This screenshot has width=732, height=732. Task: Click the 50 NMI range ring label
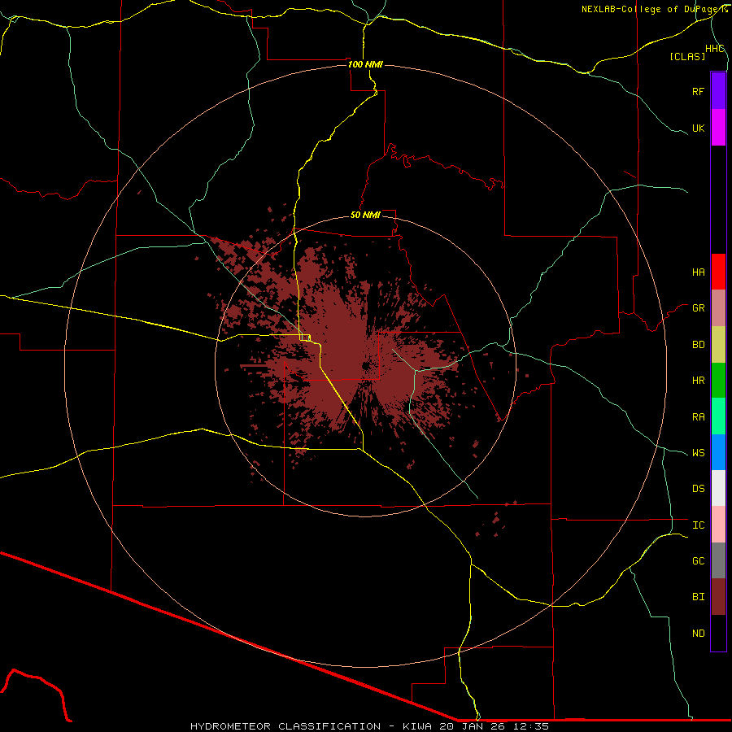pyautogui.click(x=365, y=215)
